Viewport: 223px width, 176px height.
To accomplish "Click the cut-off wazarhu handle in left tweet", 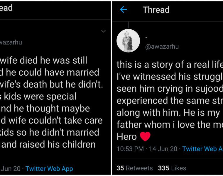I will [11, 42].
